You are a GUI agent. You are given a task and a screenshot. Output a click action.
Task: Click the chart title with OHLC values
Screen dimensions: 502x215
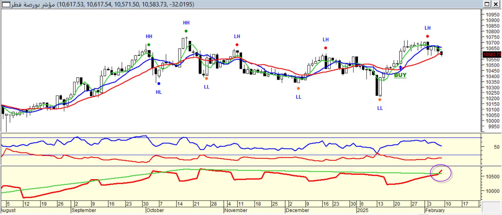pyautogui.click(x=102, y=4)
